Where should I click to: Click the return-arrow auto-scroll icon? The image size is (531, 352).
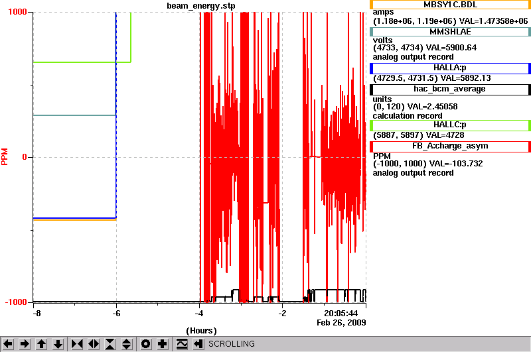pos(198,344)
